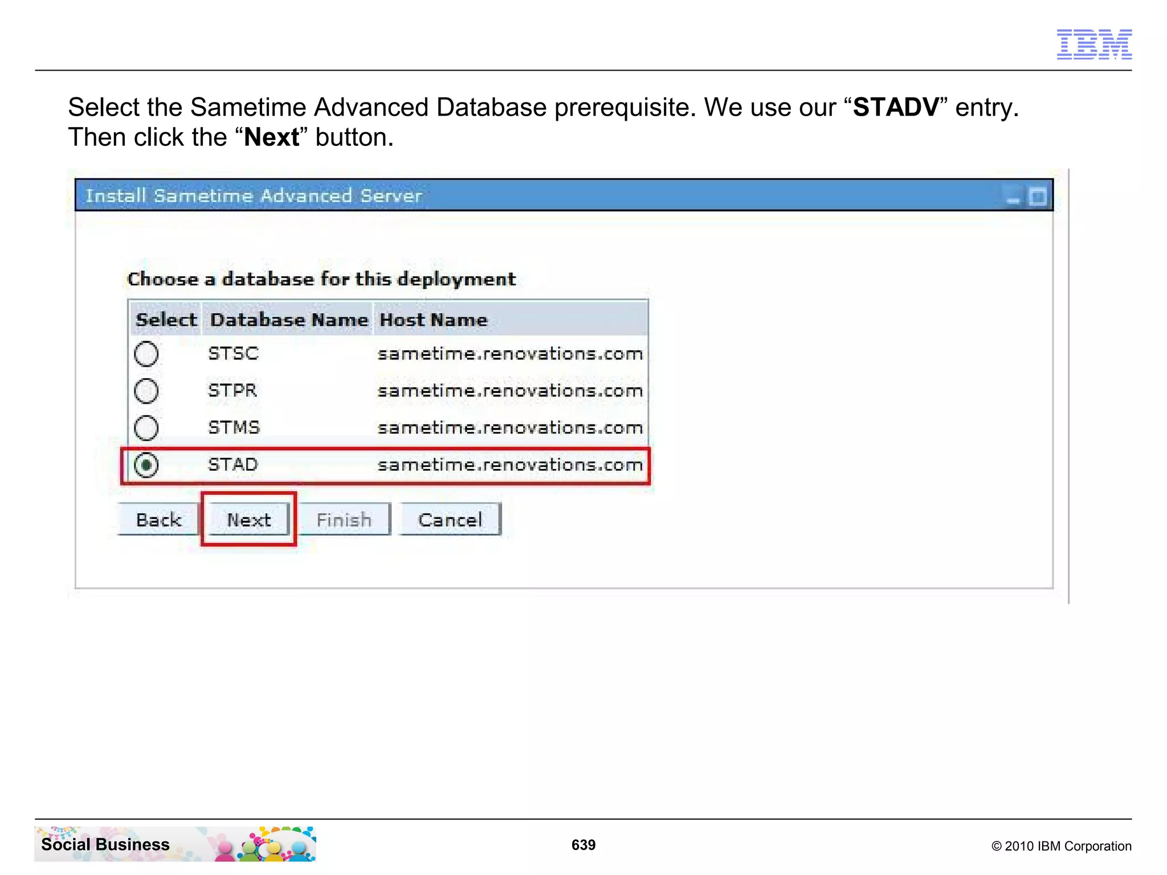Click the Finish button
1167x875 pixels.
[x=344, y=520]
